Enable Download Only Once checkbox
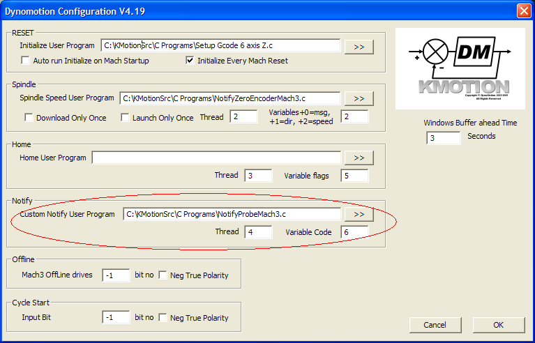 29,118
